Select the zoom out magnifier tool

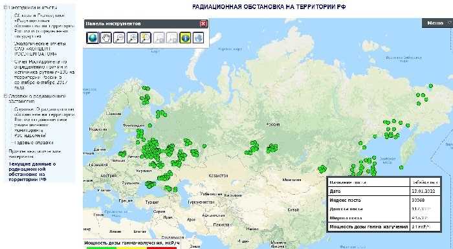point(119,38)
